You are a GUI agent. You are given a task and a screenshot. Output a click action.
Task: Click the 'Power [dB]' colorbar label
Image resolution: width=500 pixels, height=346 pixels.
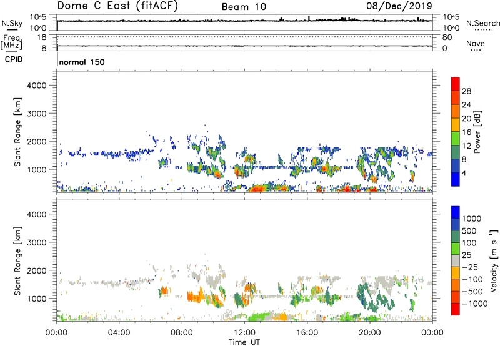pyautogui.click(x=477, y=132)
